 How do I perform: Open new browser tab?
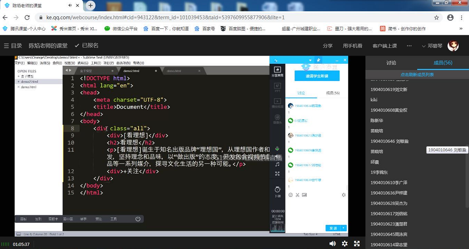click(x=90, y=6)
